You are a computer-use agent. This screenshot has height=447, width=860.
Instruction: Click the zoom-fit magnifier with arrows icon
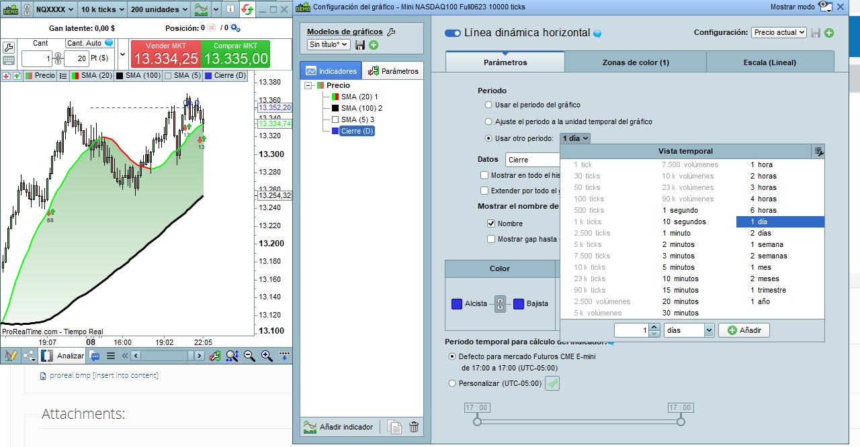click(x=232, y=356)
